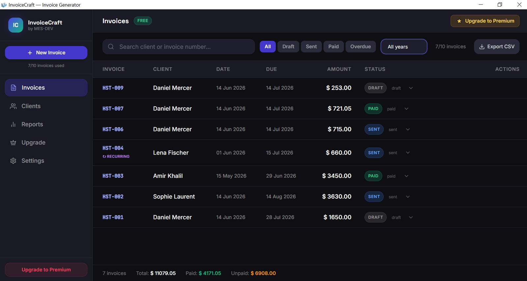
Task: Click the PAID badge on HST-003
Action: (x=373, y=176)
